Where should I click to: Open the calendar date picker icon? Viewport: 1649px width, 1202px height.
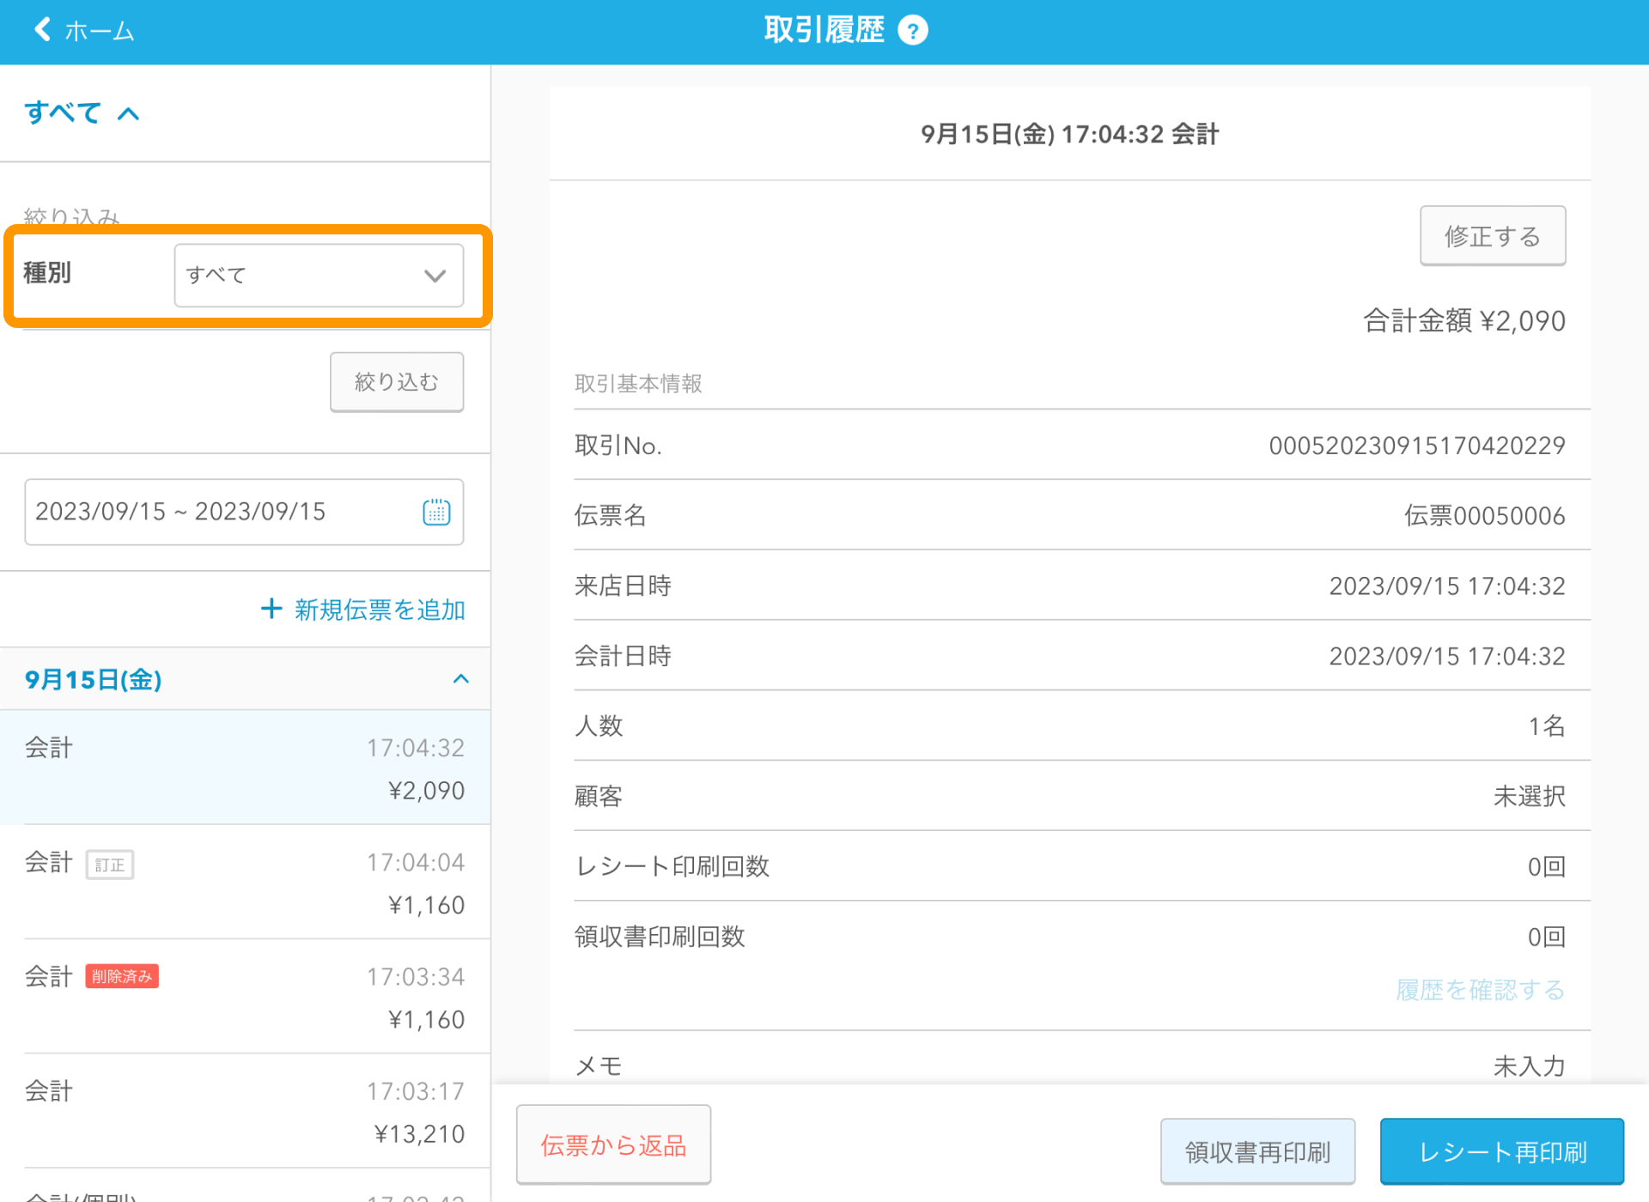click(436, 512)
